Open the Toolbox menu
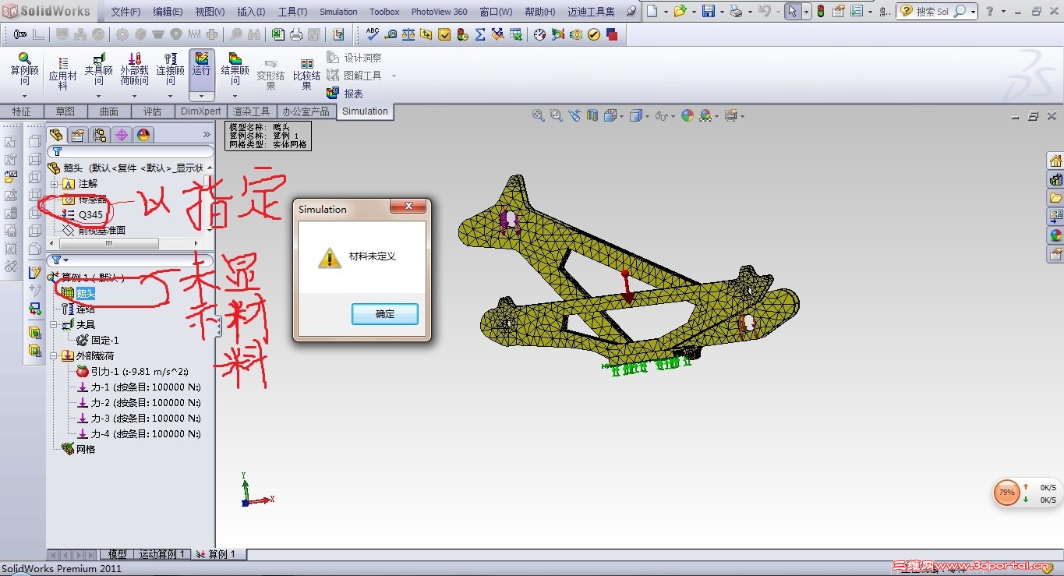The width and height of the screenshot is (1064, 576). [384, 12]
